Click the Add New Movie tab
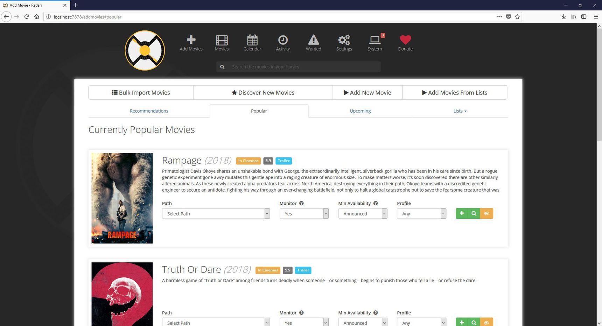The width and height of the screenshot is (602, 326). pos(367,92)
